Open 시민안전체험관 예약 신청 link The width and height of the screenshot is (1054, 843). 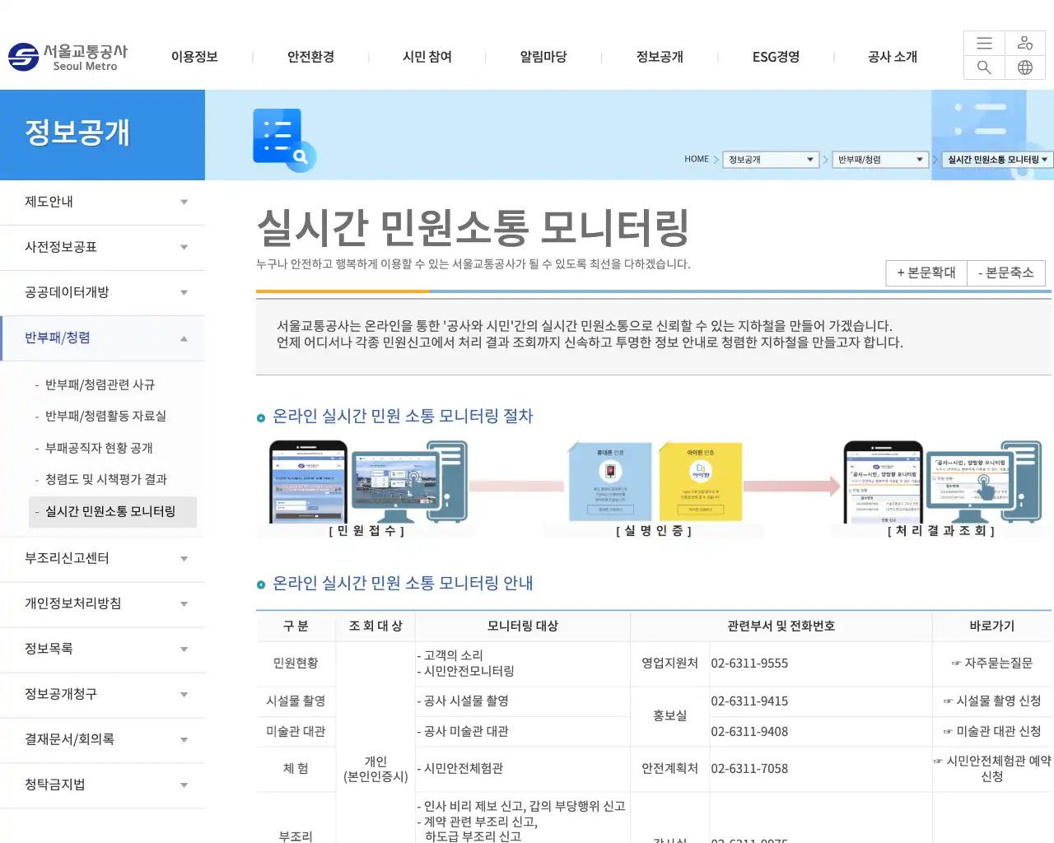[991, 769]
